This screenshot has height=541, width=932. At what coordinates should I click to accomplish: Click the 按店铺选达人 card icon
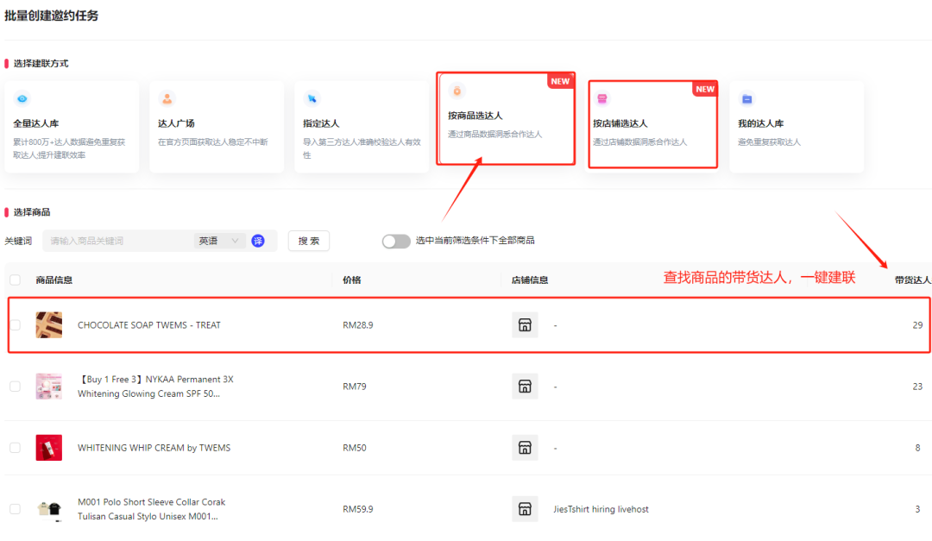[x=602, y=98]
